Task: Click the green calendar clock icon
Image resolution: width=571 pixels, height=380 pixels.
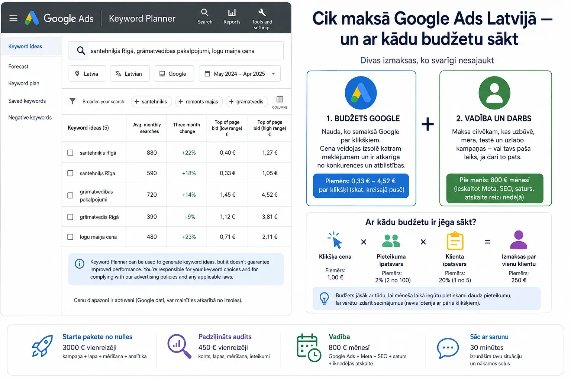Action: [x=309, y=347]
